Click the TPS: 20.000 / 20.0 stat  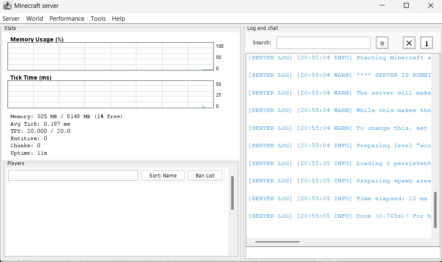40,131
